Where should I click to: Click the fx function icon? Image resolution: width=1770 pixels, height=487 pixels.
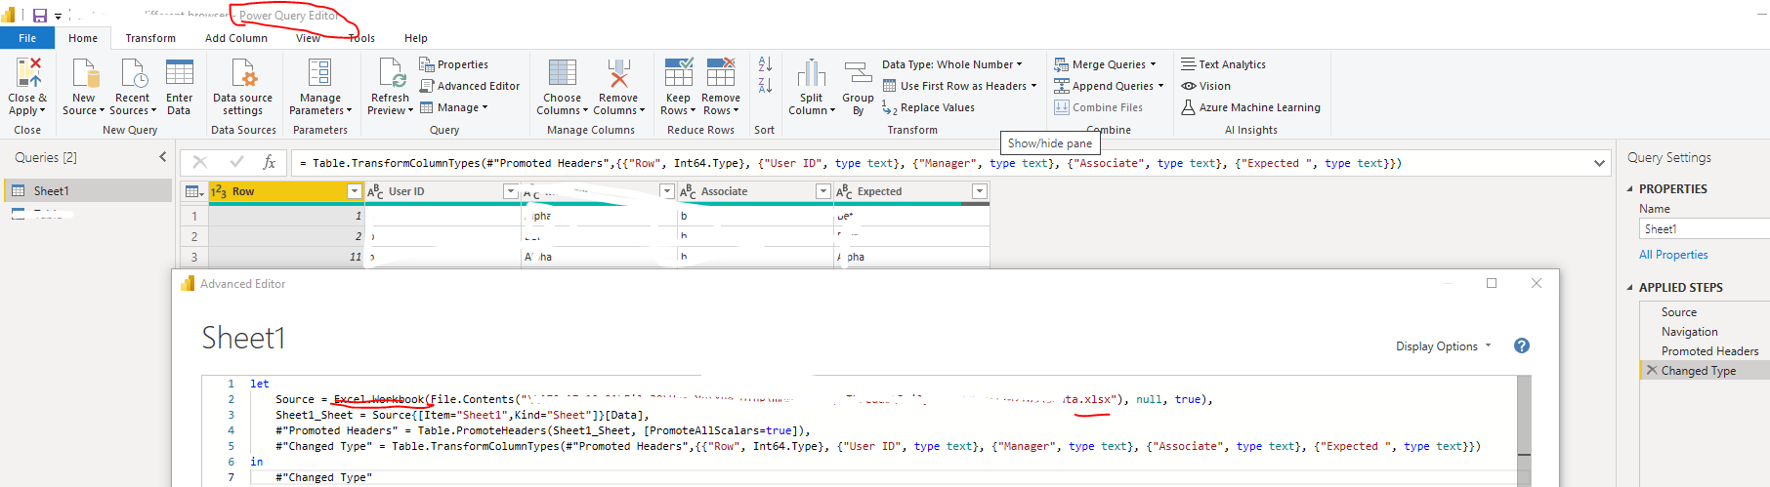[x=270, y=162]
